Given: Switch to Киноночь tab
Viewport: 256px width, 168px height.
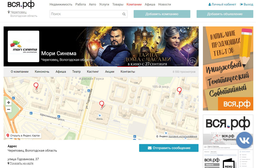Looking at the screenshot, I should coord(42,72).
